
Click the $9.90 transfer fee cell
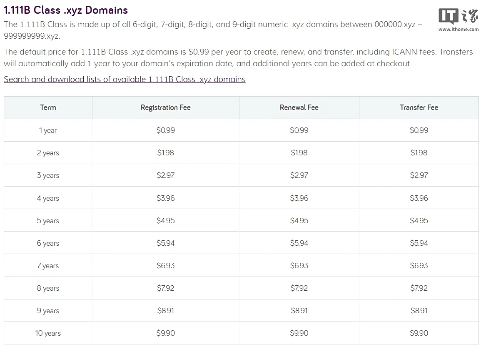click(x=419, y=333)
